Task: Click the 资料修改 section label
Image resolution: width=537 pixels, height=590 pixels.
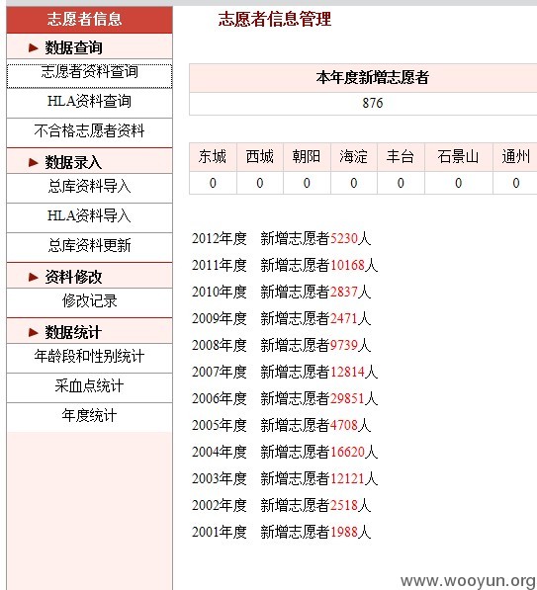Action: pyautogui.click(x=74, y=277)
